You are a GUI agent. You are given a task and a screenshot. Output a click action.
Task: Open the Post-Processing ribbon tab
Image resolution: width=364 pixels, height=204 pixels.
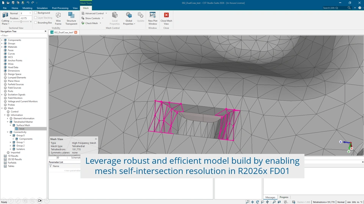click(x=60, y=8)
